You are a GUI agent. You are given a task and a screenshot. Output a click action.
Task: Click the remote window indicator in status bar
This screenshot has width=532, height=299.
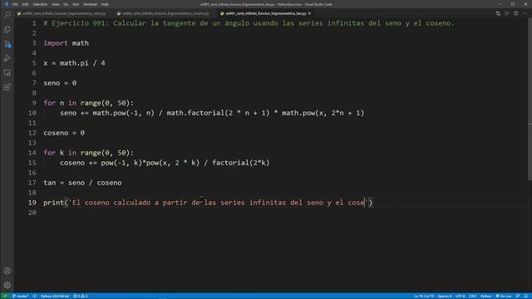coord(5,296)
